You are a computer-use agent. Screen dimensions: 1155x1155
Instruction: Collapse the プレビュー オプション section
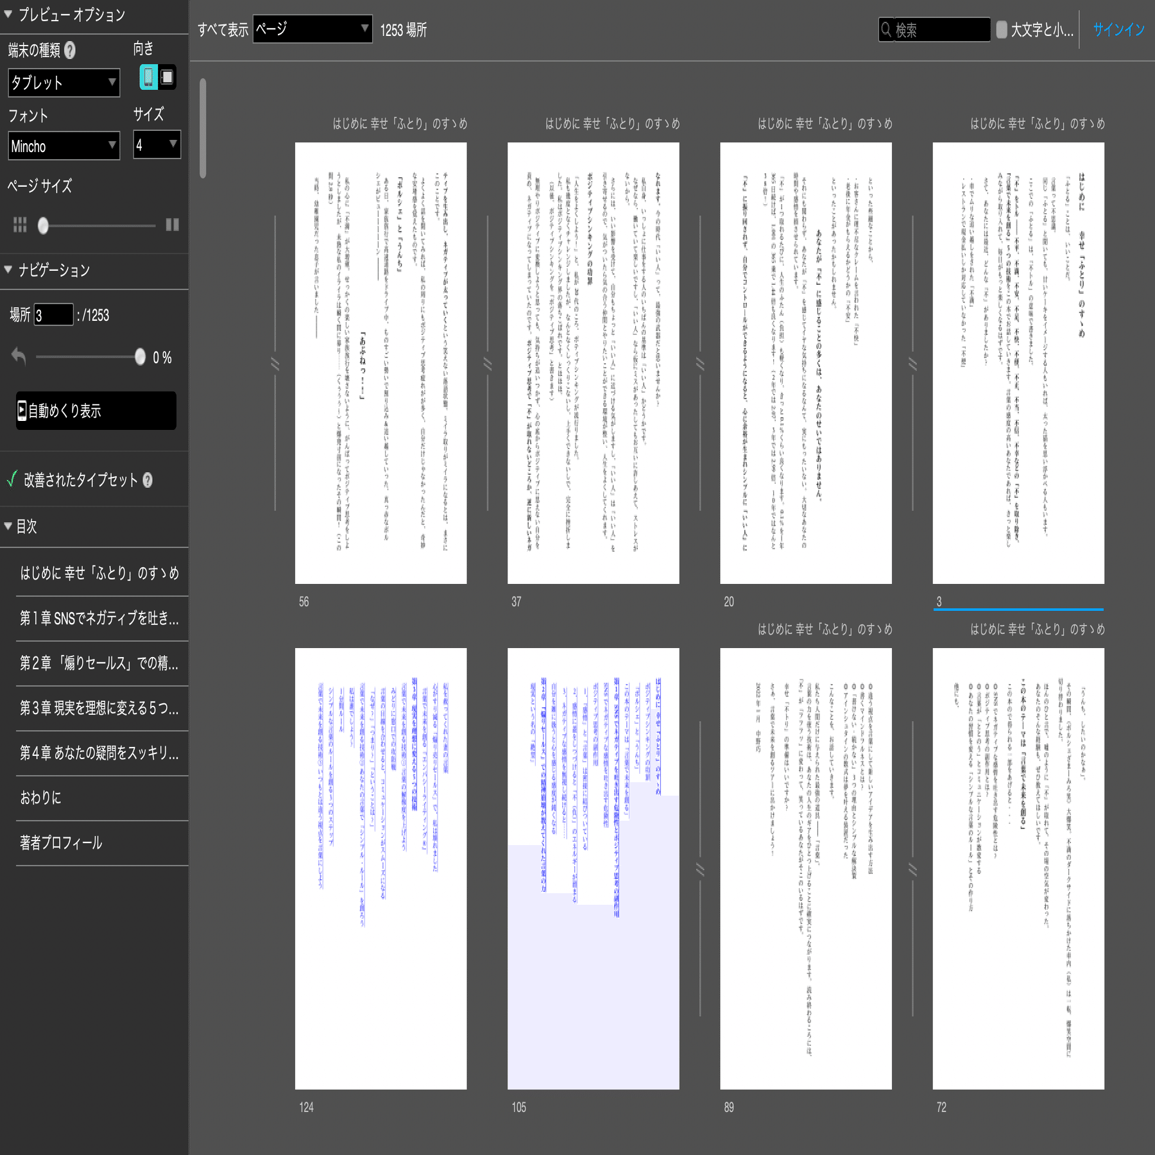point(8,14)
